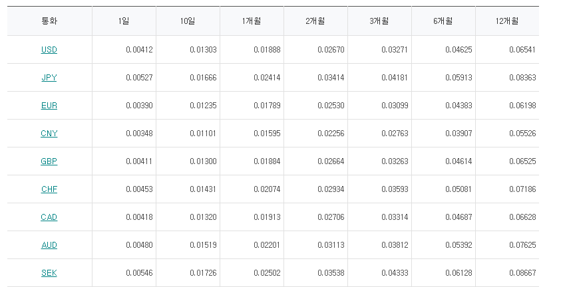Select JPY 1개월 value 0.02414
Viewport: 561px width, 287px height.
click(x=267, y=78)
